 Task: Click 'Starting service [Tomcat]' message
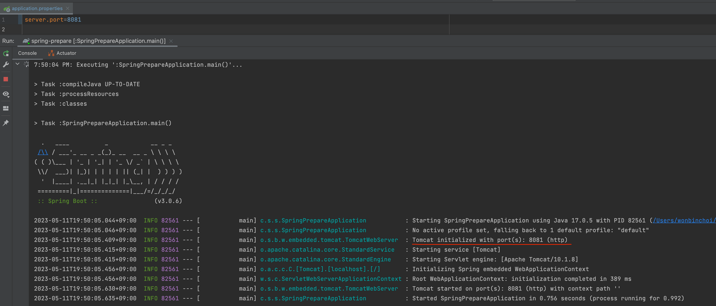[x=456, y=249]
